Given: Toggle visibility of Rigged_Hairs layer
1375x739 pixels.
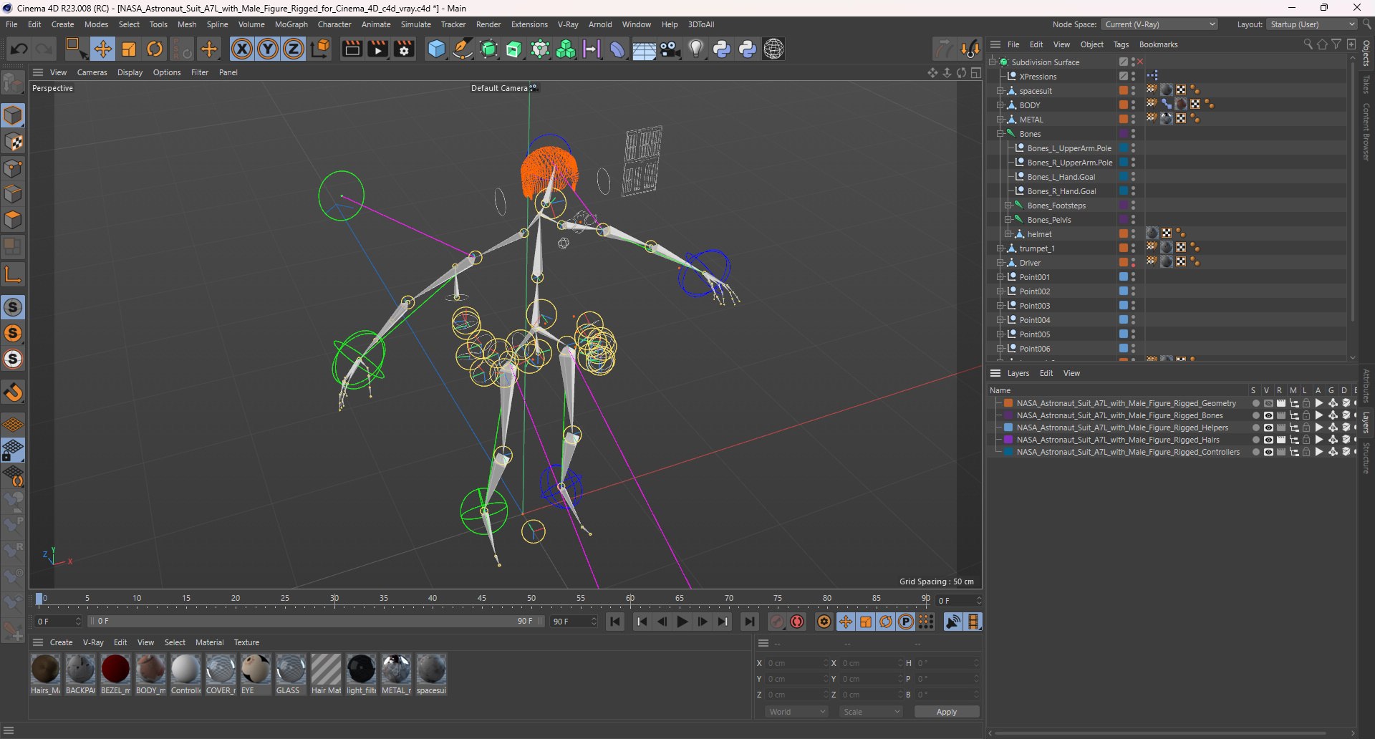Looking at the screenshot, I should click(x=1268, y=440).
